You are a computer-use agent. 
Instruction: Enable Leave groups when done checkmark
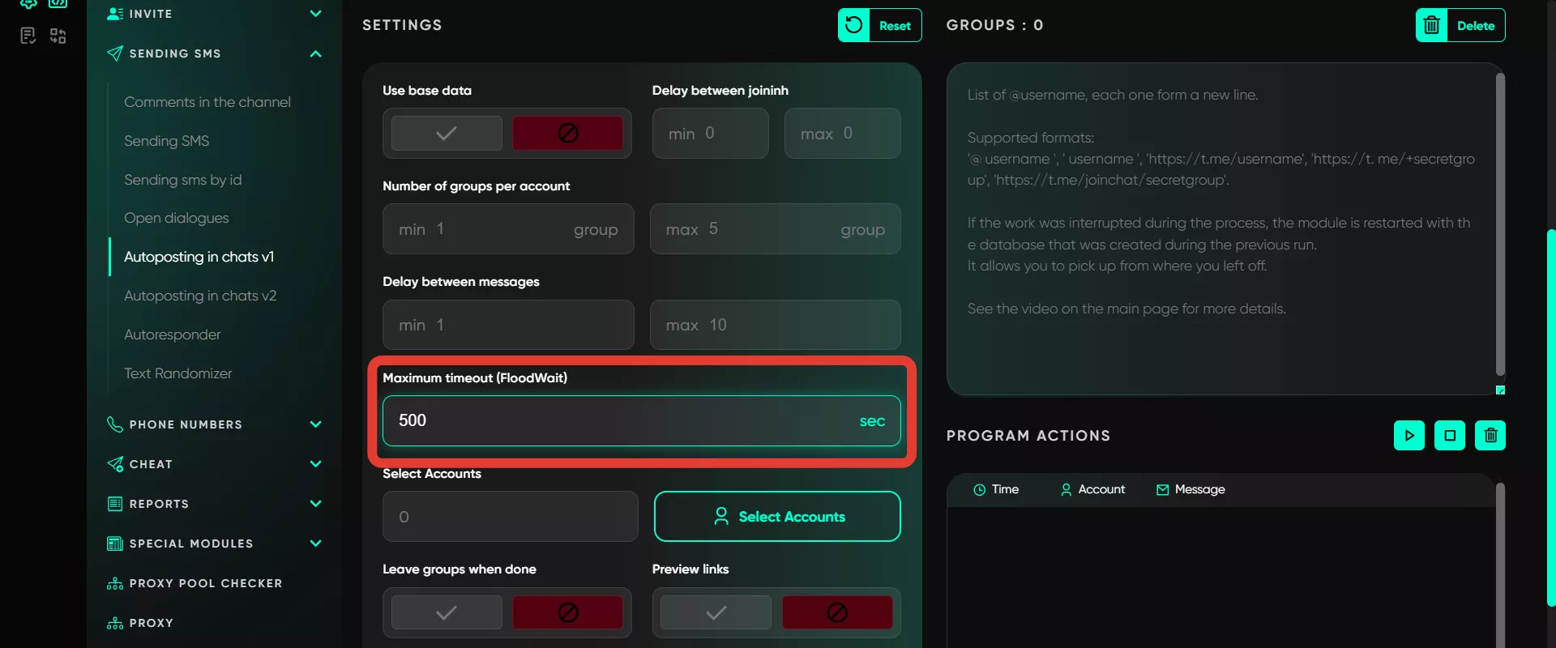[447, 612]
